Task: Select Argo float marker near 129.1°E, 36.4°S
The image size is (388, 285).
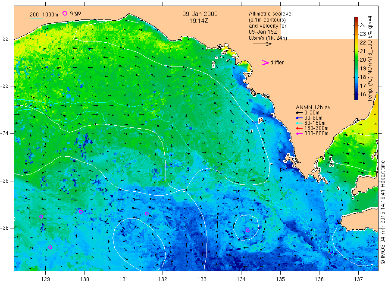Action: 50,247
